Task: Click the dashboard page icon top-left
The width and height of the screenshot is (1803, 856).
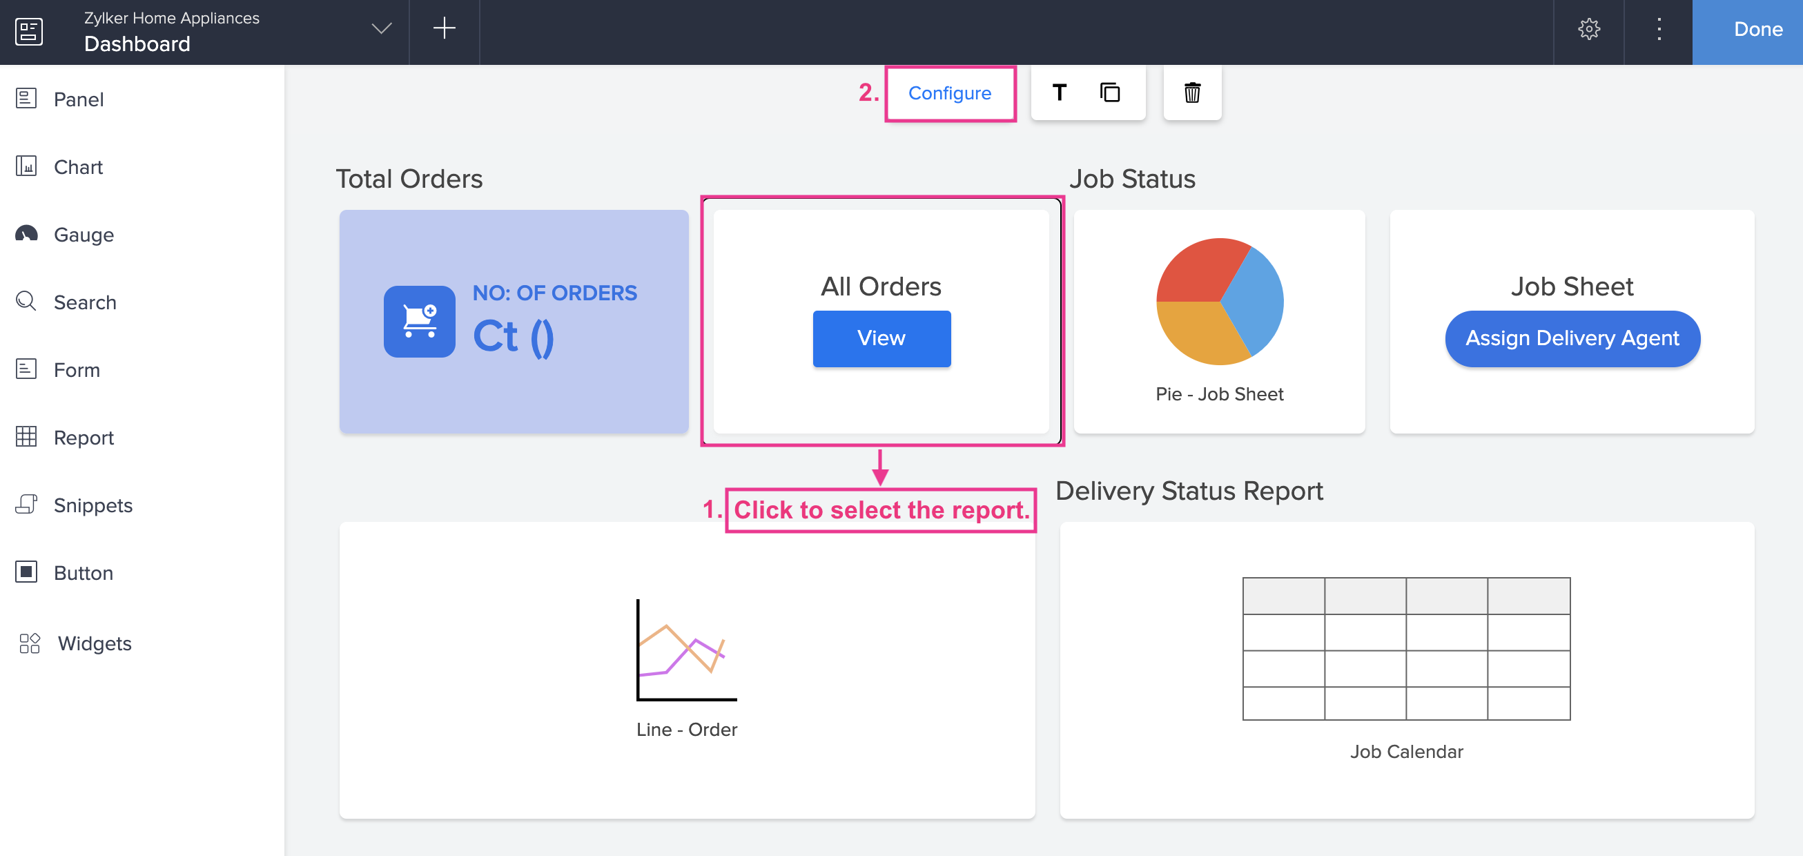Action: (29, 32)
